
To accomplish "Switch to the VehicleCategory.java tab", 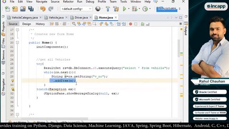I will [25, 18].
